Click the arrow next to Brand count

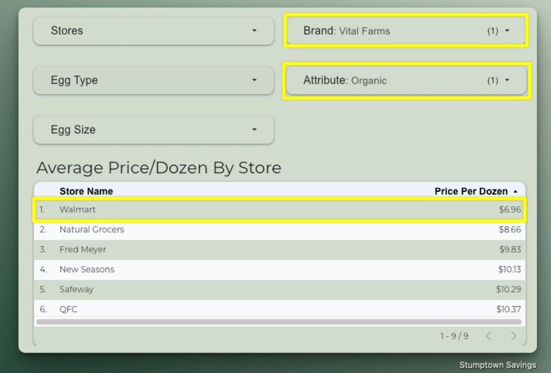[507, 31]
